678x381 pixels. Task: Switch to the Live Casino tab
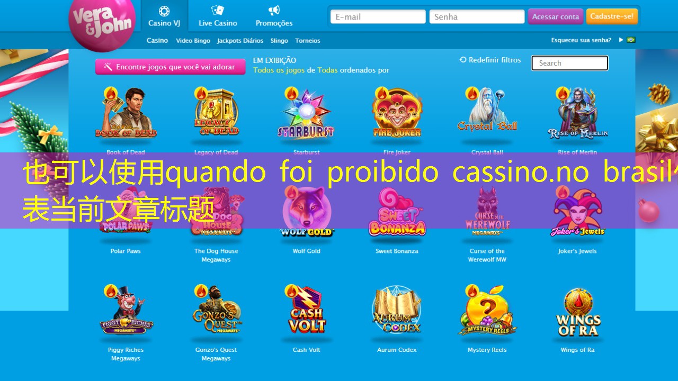pos(218,16)
